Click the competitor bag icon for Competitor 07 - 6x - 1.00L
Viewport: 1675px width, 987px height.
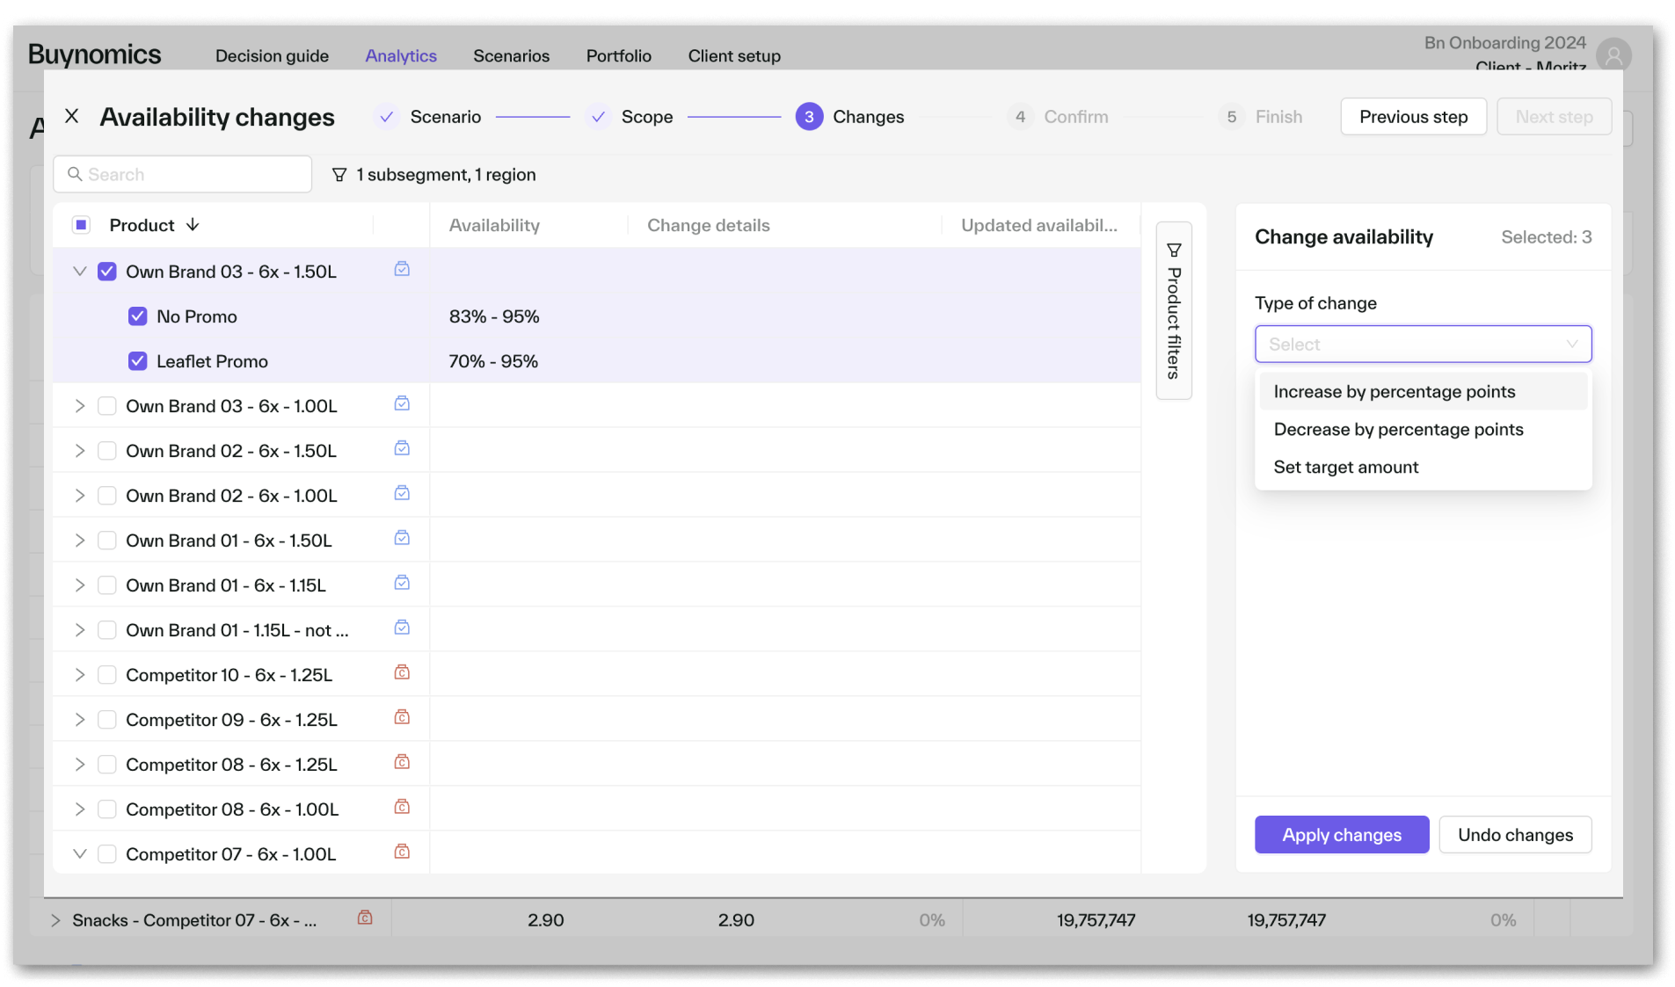[x=402, y=853]
